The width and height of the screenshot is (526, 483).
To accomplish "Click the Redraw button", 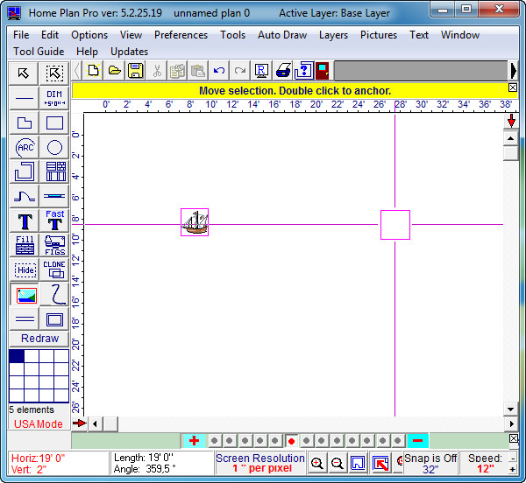I will coord(39,339).
